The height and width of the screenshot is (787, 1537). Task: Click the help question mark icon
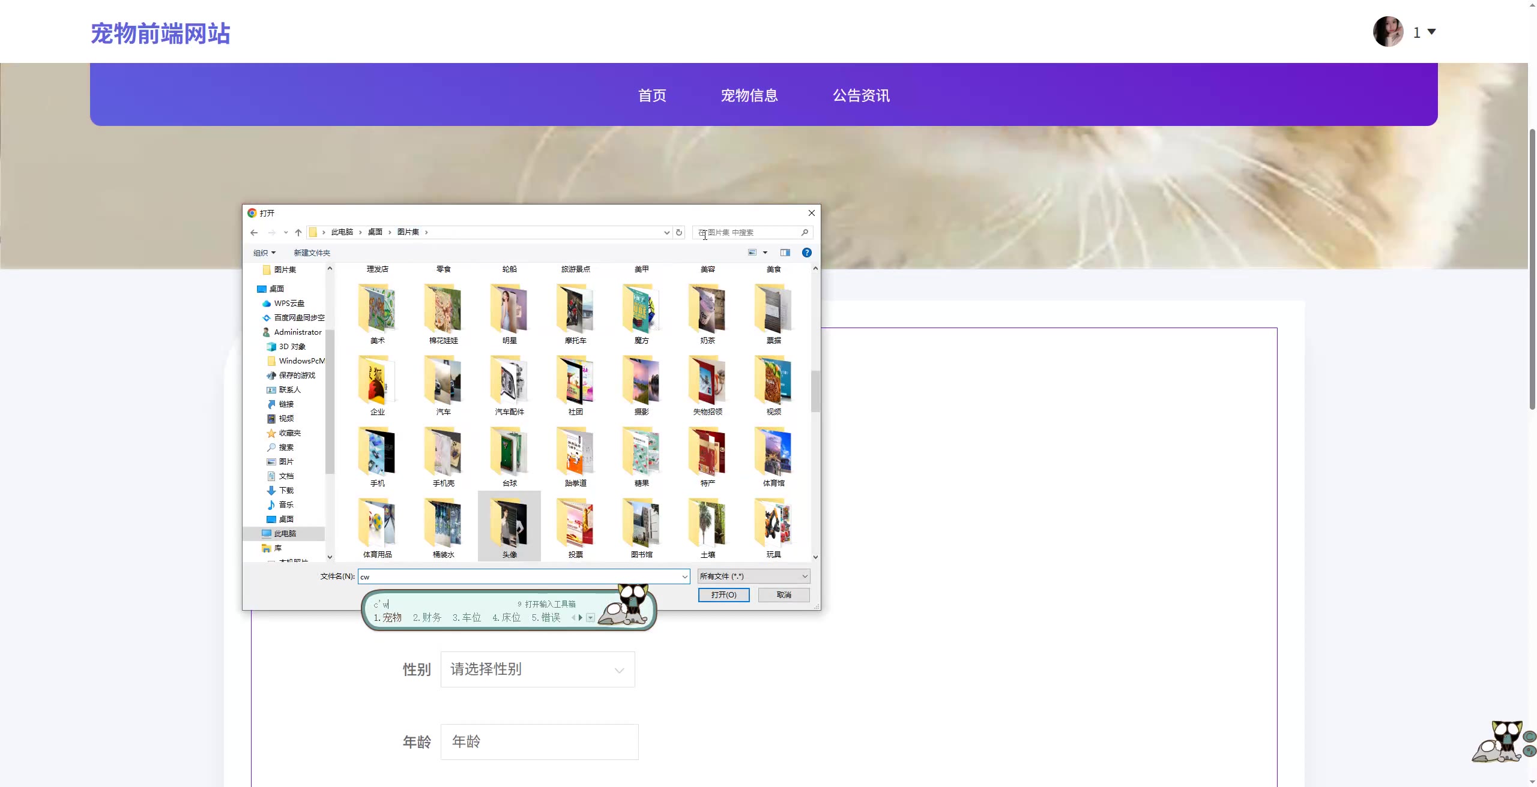(807, 253)
